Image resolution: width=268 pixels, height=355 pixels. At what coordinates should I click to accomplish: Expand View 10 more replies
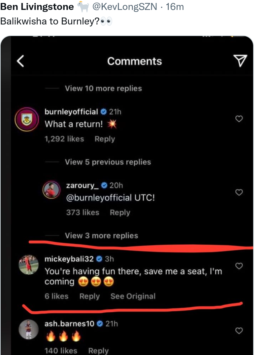103,88
